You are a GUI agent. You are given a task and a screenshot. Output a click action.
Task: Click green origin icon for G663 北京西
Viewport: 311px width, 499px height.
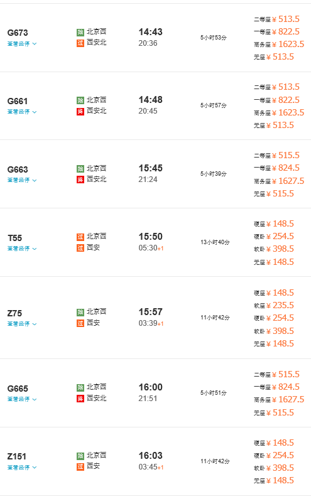pyautogui.click(x=80, y=169)
